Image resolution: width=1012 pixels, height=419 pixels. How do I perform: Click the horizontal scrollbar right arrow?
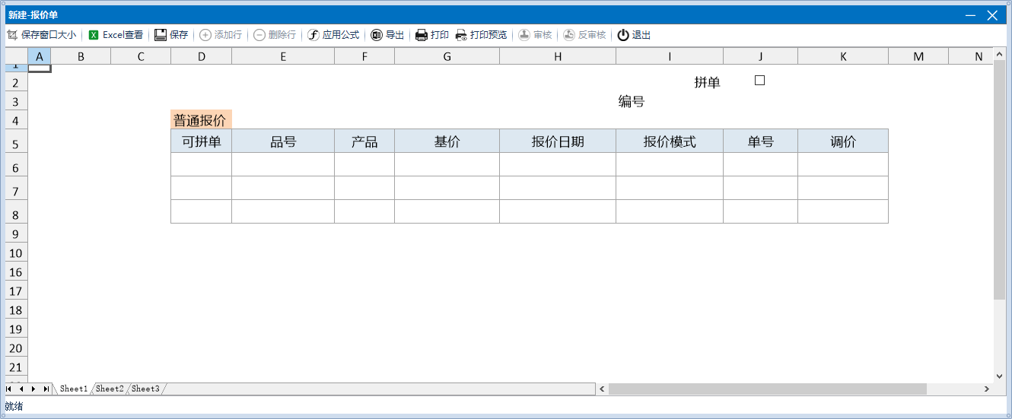click(x=986, y=389)
